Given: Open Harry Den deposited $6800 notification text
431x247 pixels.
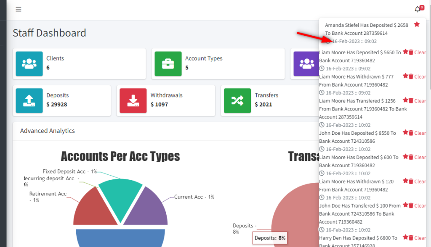Looking at the screenshot, I should (x=358, y=242).
